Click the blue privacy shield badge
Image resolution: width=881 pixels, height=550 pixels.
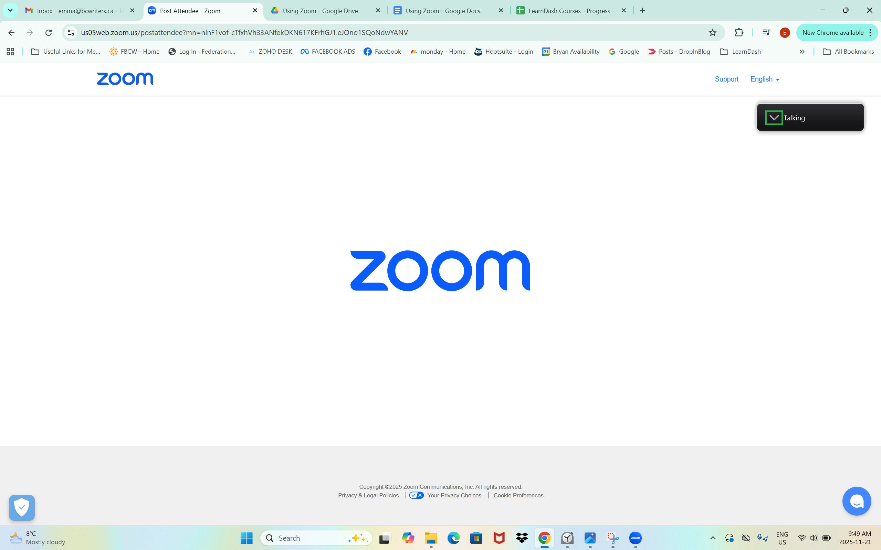22,507
